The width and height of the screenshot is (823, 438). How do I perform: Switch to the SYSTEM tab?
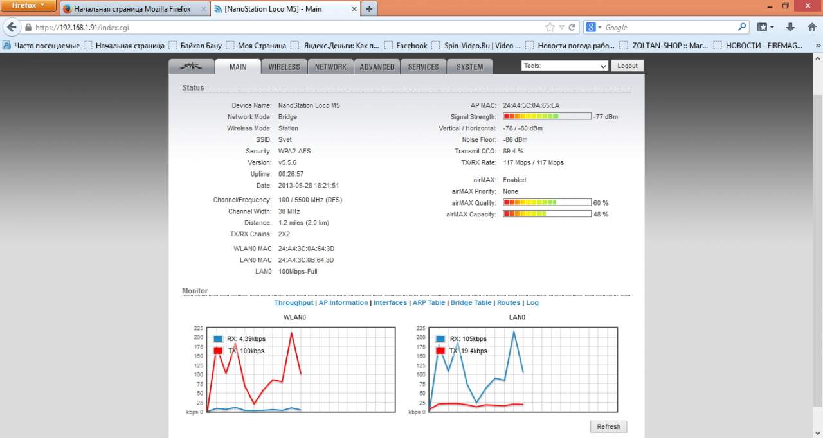point(469,66)
